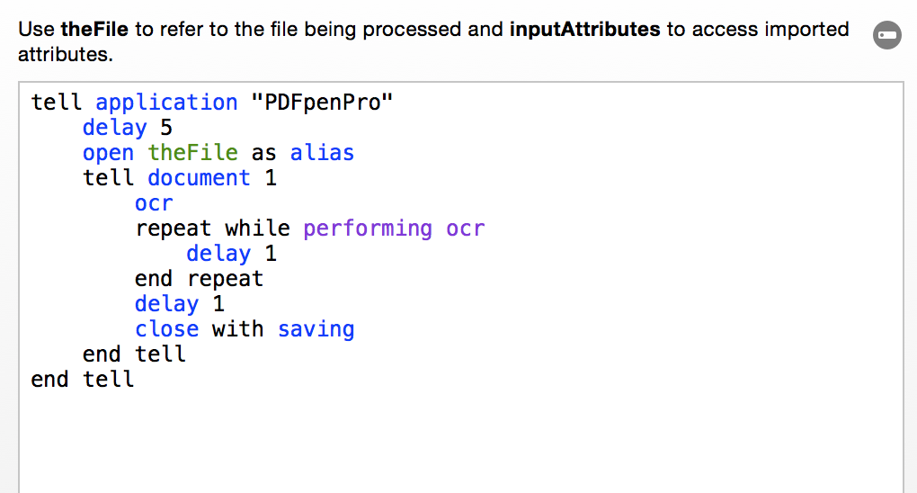The height and width of the screenshot is (493, 917).
Task: Click the standalone blue "ocr" command line
Action: [x=154, y=203]
